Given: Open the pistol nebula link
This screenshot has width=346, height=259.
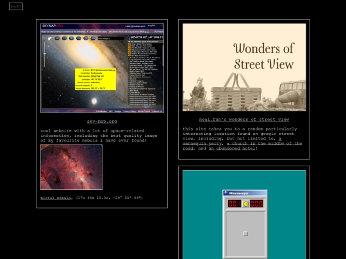Looking at the screenshot, I should point(56,198).
